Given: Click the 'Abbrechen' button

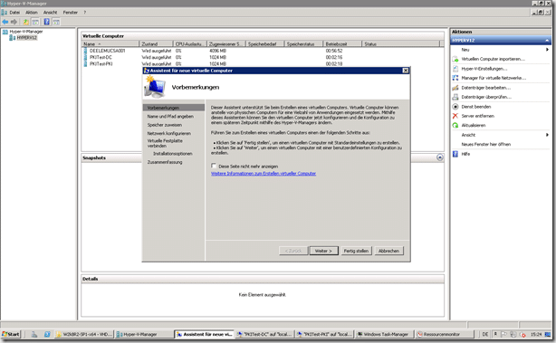Looking at the screenshot, I should click(388, 251).
